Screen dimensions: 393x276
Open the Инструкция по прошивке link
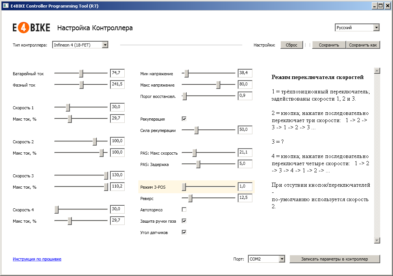point(37,259)
